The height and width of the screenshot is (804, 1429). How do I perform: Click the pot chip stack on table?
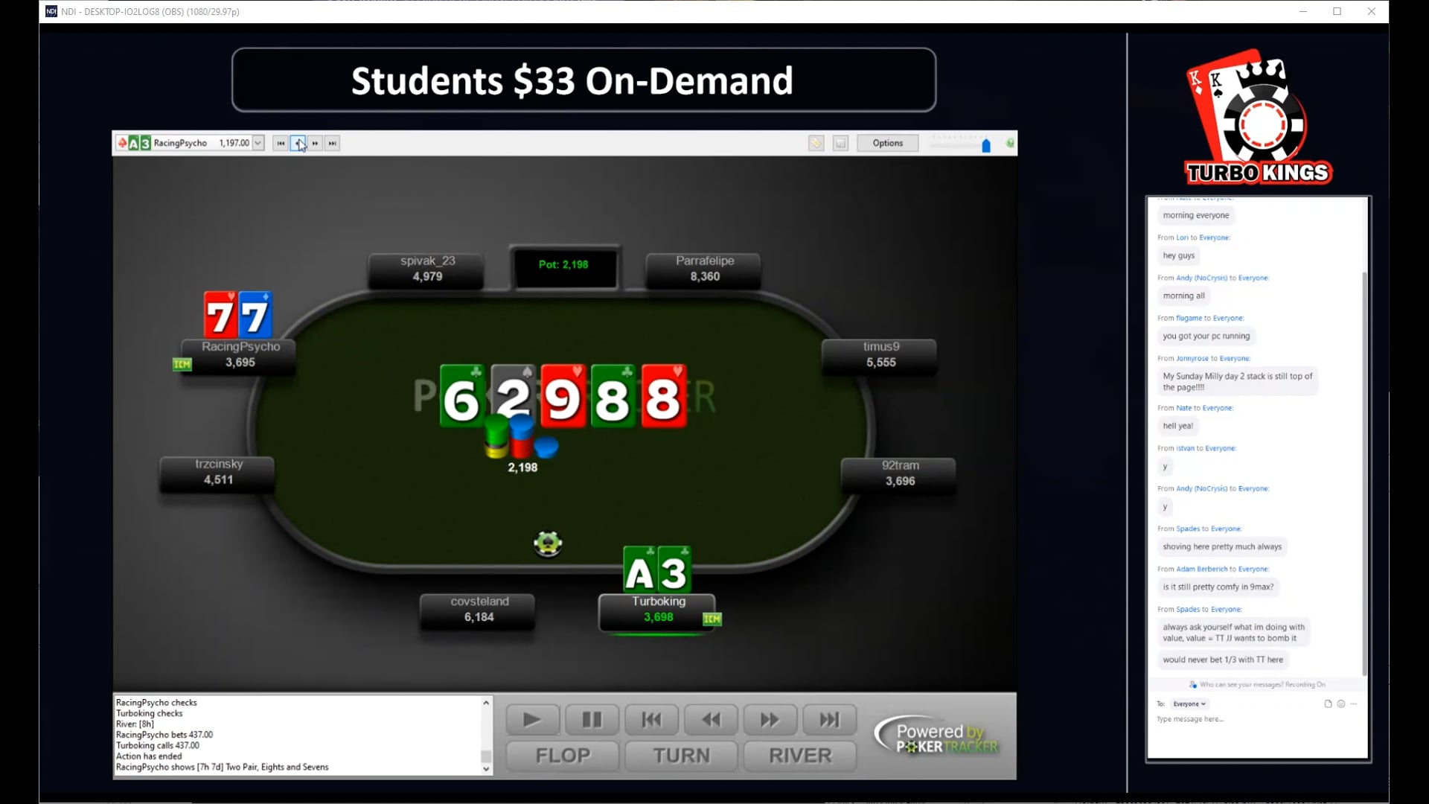pyautogui.click(x=521, y=438)
